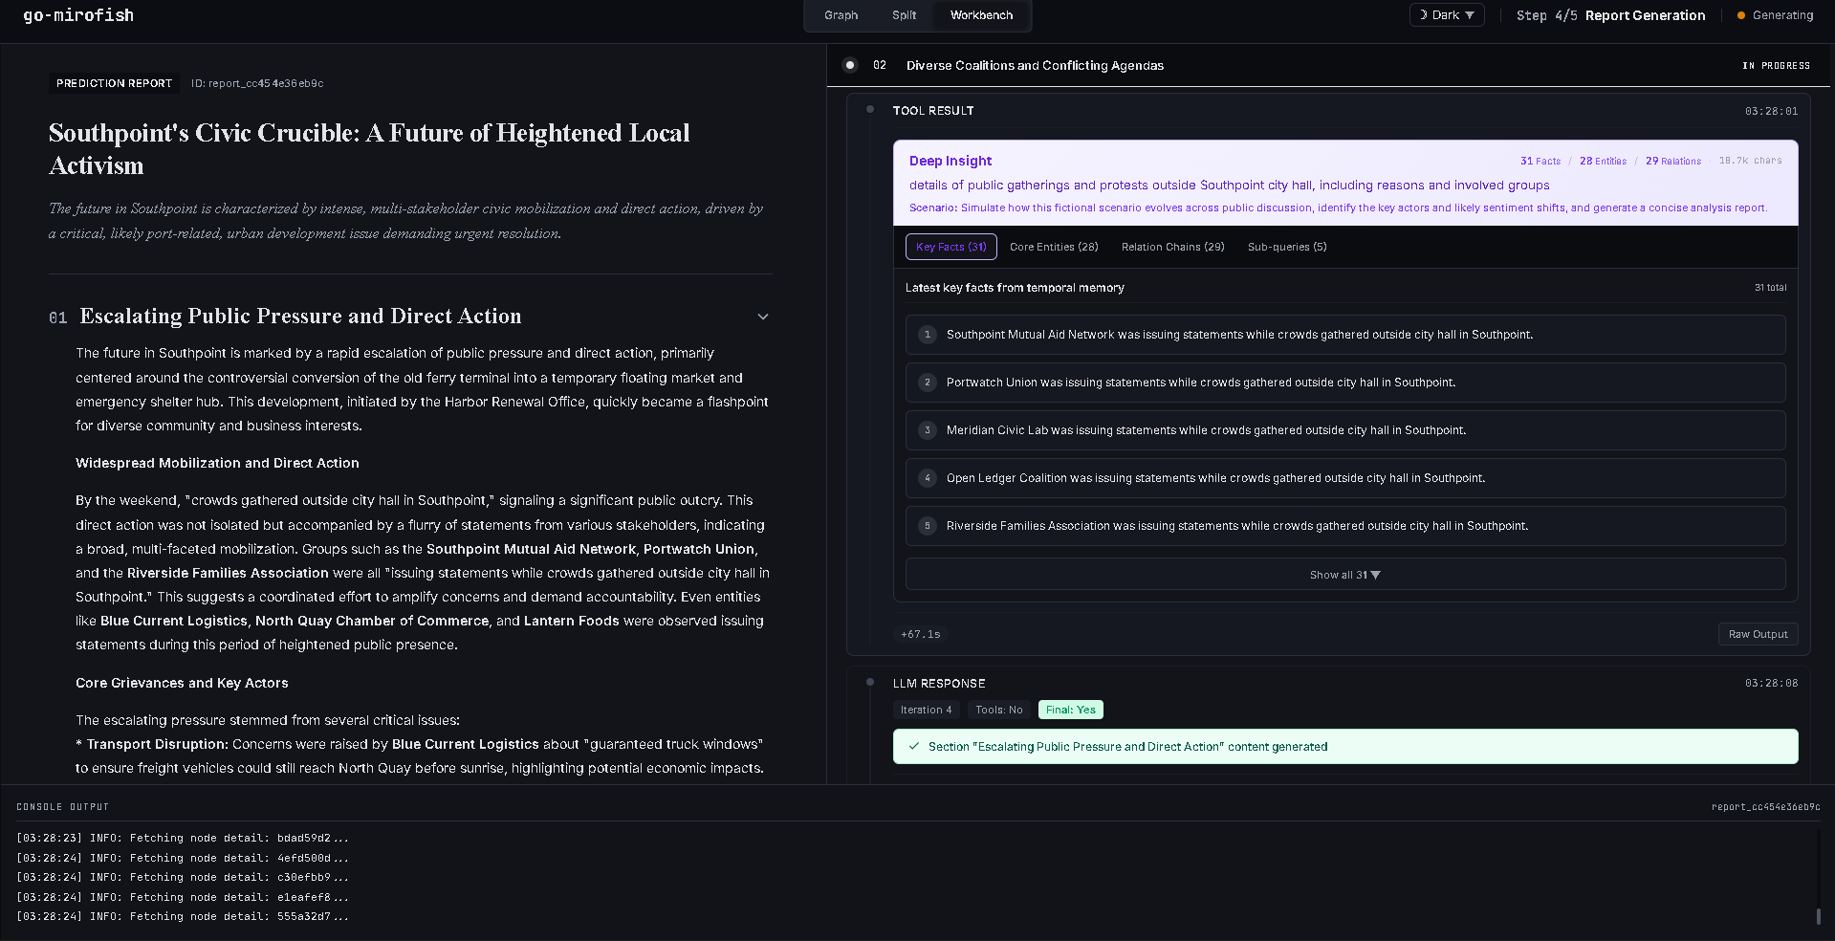Click the console line for node bdad59d2

tap(183, 839)
